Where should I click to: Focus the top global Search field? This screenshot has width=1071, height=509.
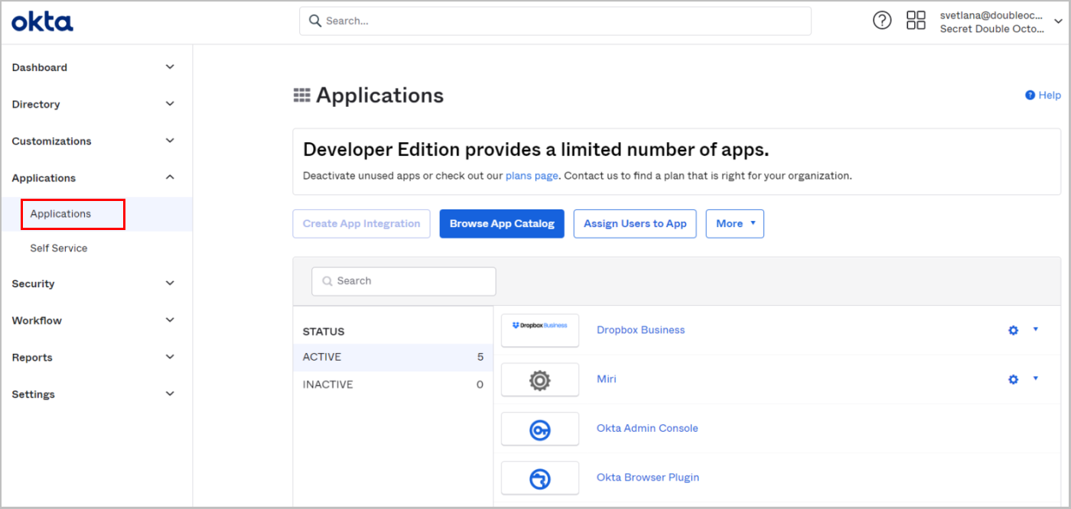[x=555, y=21]
